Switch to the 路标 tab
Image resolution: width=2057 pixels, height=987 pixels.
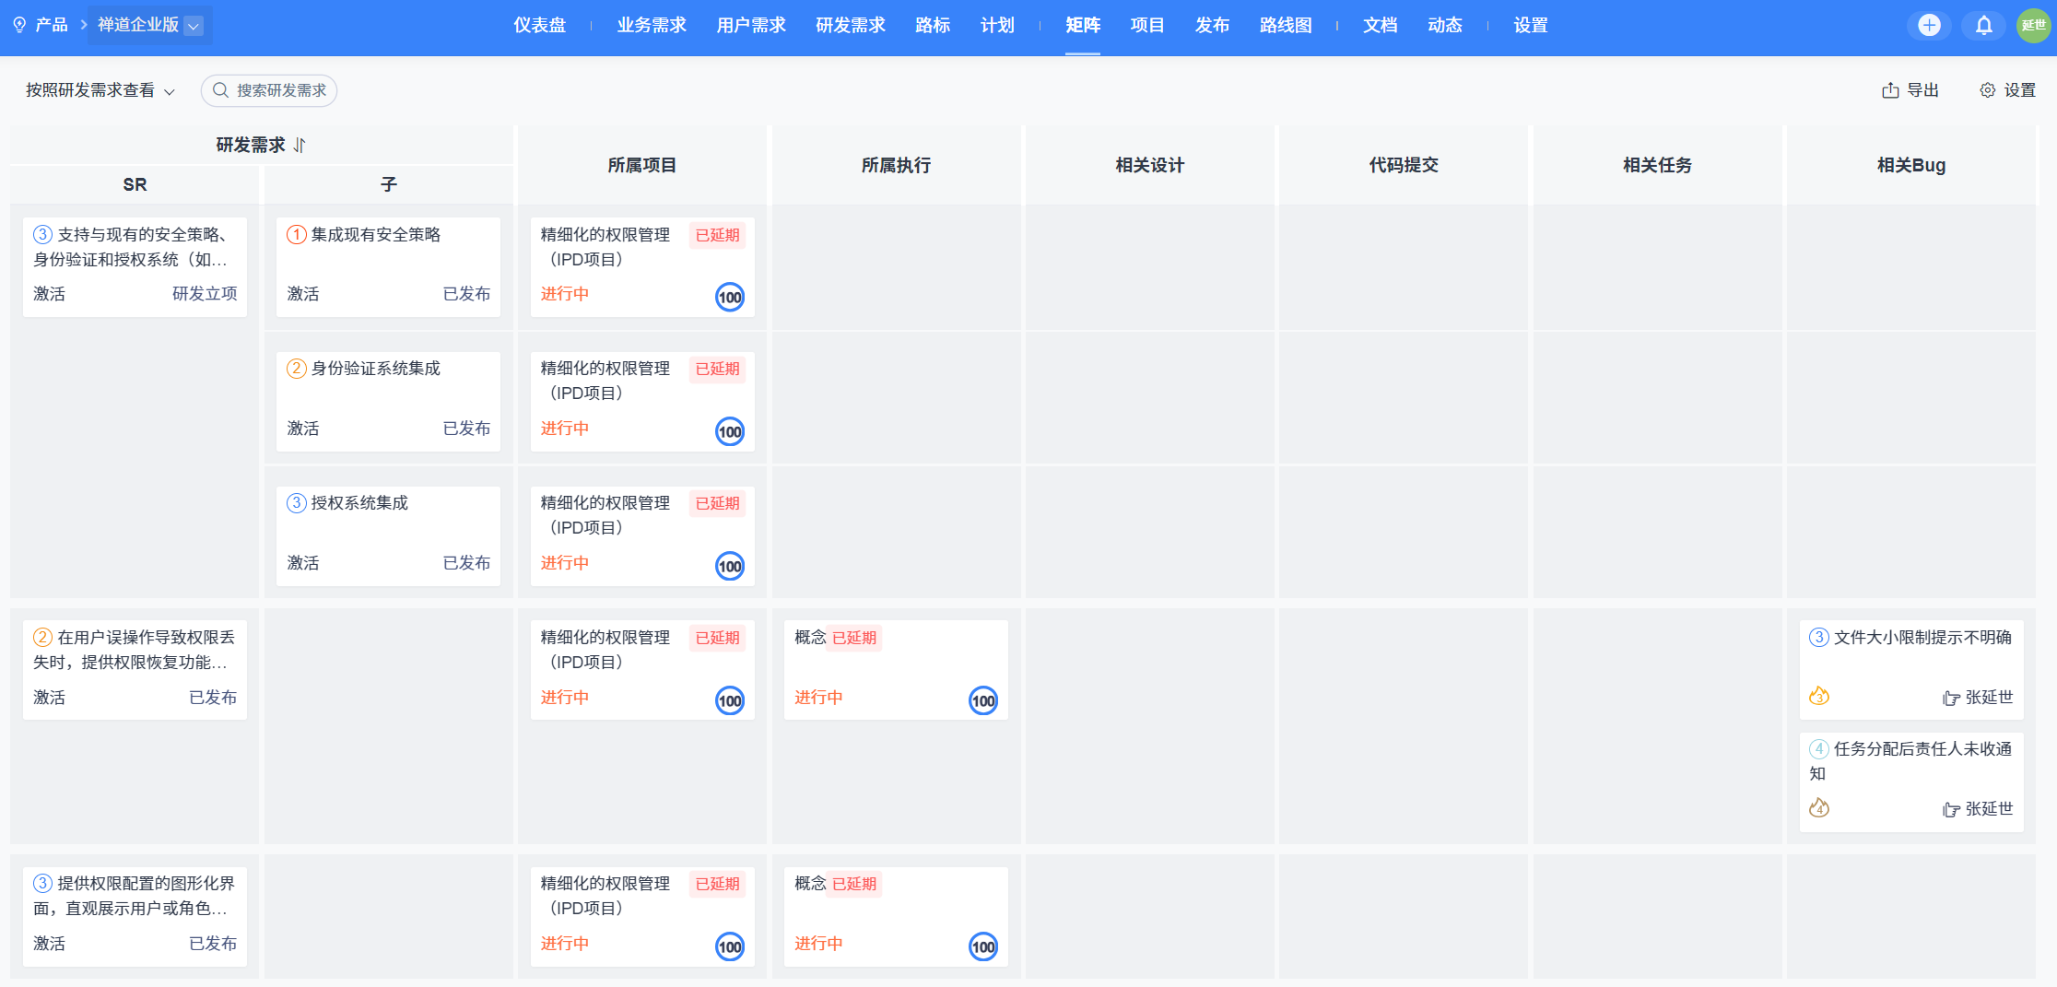pos(933,26)
